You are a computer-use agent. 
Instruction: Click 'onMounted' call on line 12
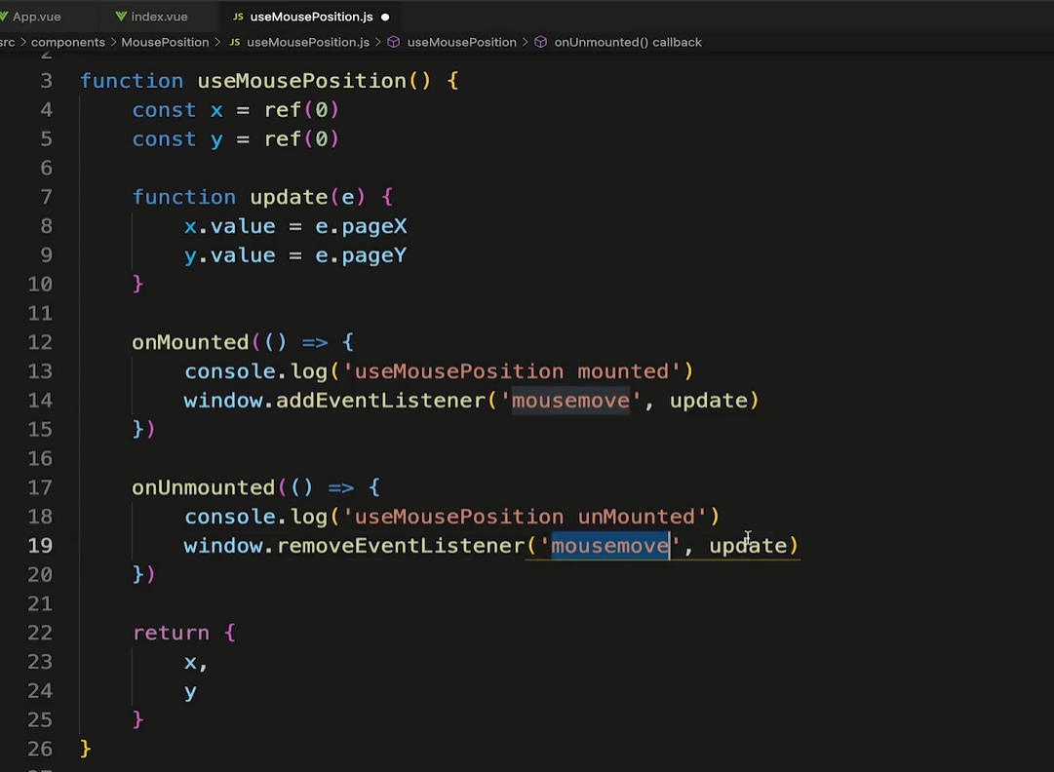tap(190, 343)
